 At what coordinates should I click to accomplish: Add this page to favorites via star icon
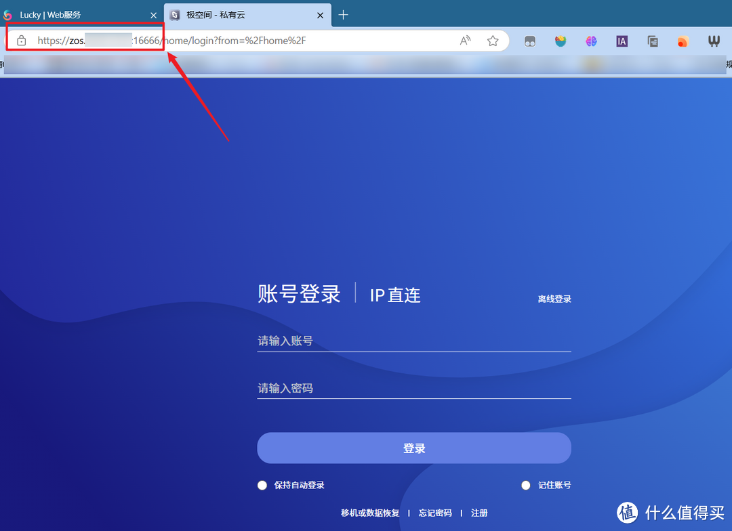493,41
